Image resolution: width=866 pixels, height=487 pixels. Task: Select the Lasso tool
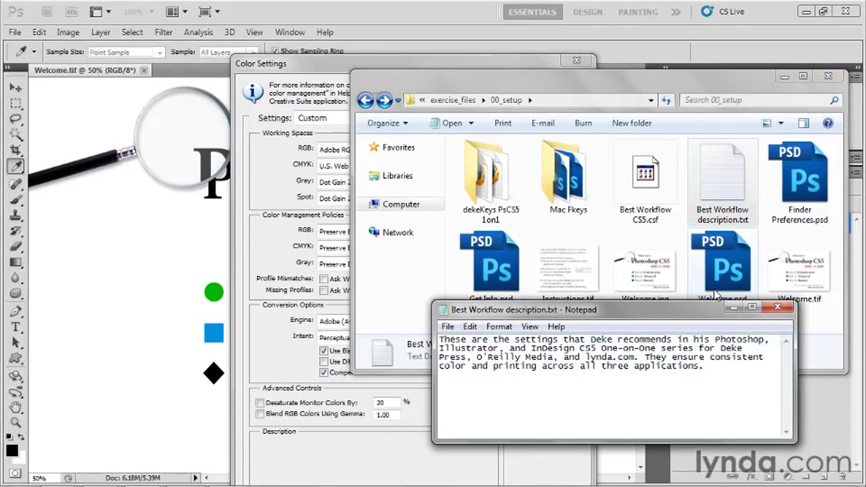click(x=16, y=119)
